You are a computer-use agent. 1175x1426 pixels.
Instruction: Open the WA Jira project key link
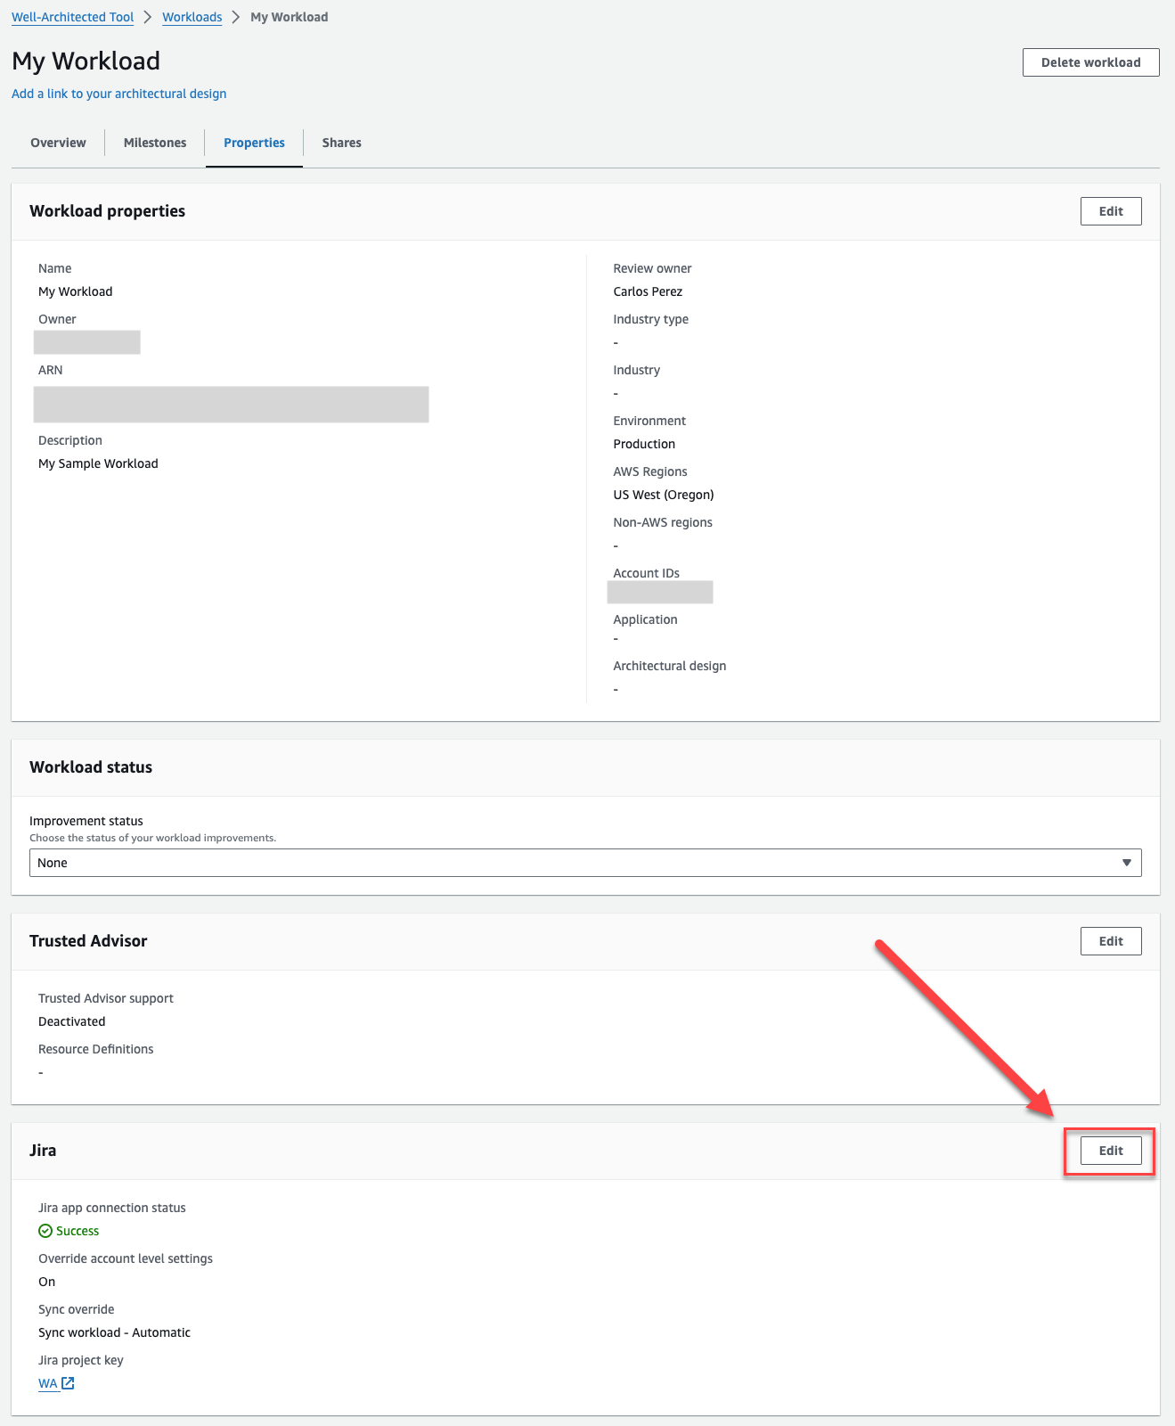(x=48, y=1383)
